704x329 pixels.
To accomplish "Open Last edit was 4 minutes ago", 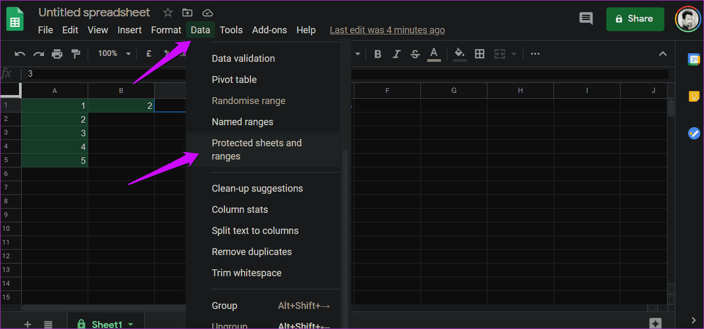I will click(x=387, y=30).
